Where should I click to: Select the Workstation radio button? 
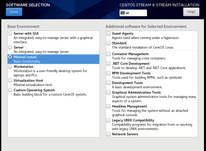click(x=10, y=67)
